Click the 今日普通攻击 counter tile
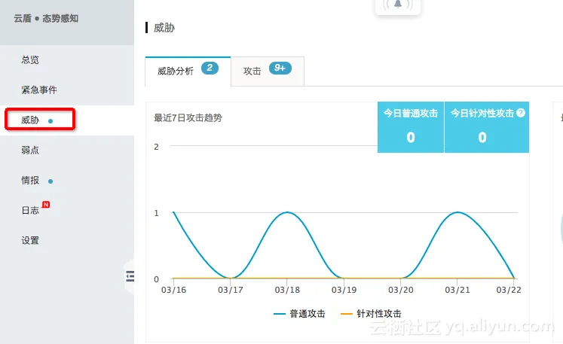This screenshot has height=344, width=563. (411, 127)
